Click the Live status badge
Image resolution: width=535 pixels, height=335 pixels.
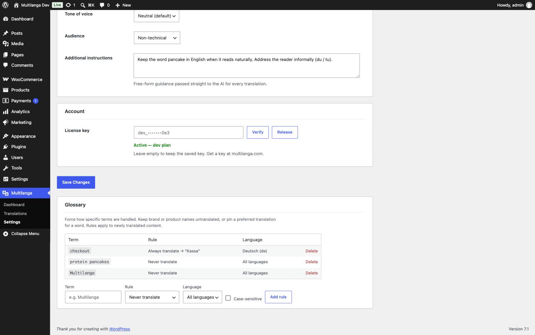coord(57,5)
